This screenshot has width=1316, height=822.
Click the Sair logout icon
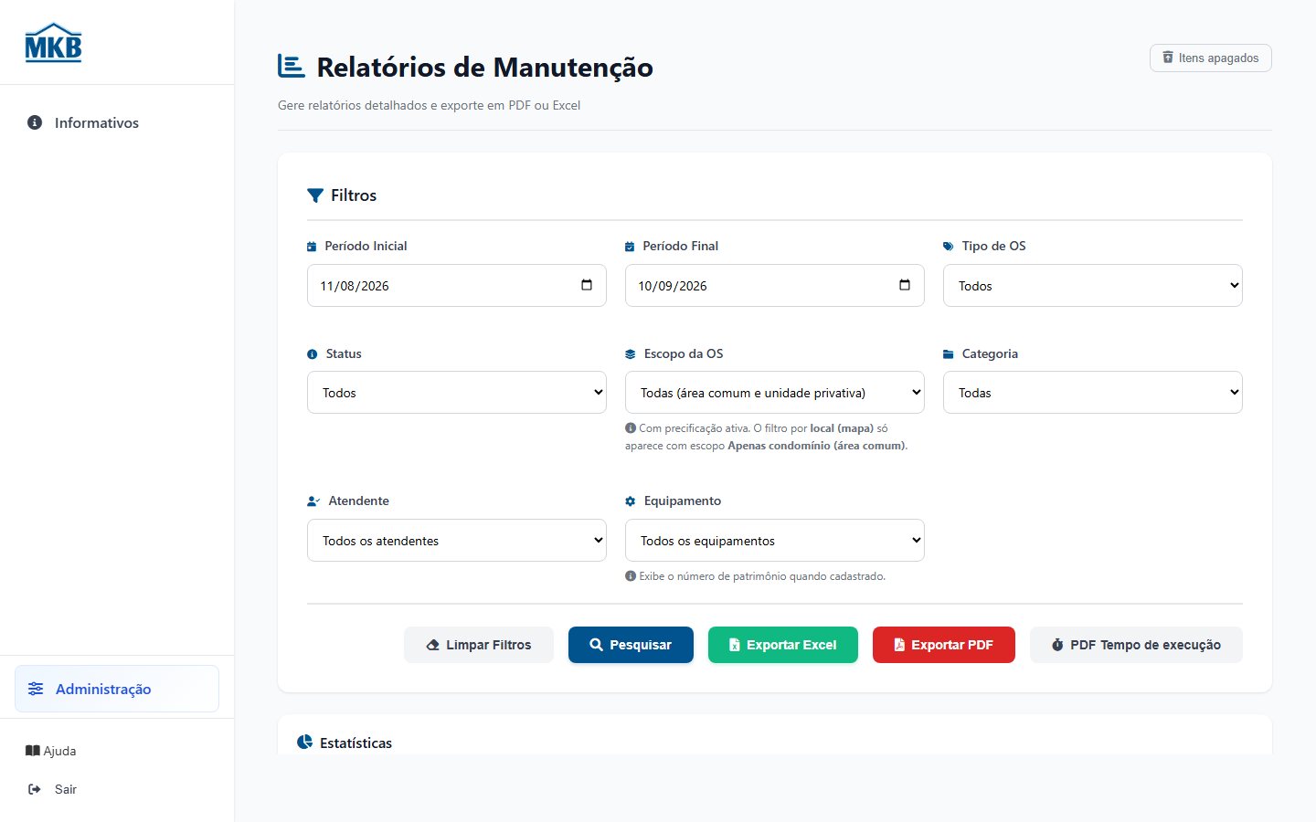(x=35, y=789)
